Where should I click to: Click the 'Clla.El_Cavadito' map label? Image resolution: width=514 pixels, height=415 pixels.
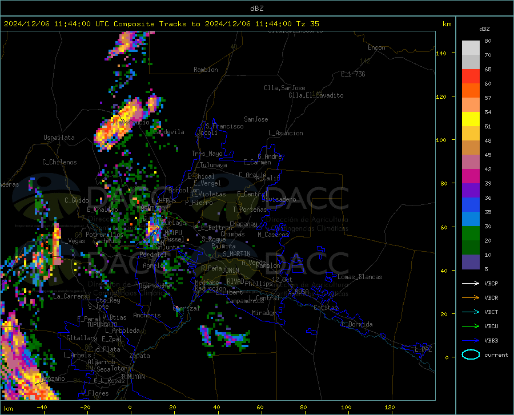(316, 95)
